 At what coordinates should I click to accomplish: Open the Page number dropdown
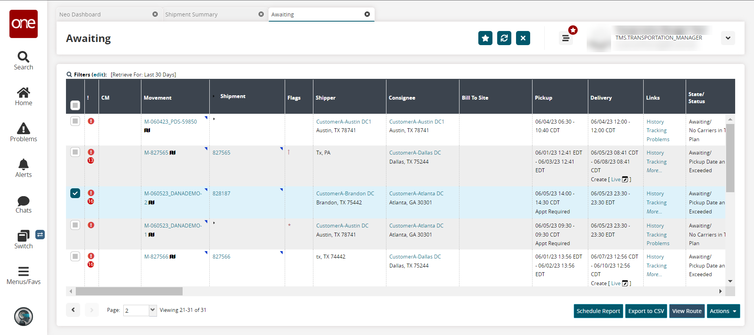point(153,310)
